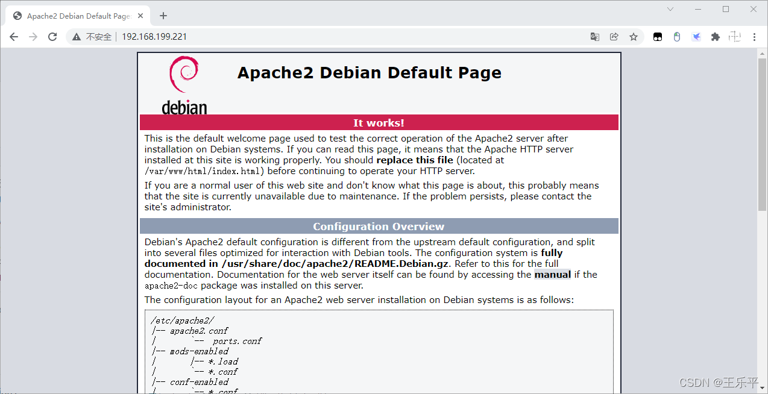Share this page via share icon
Image resolution: width=768 pixels, height=394 pixels.
point(614,37)
